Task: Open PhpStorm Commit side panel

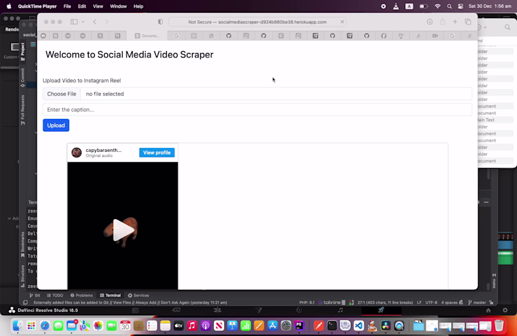Action: [x=23, y=78]
